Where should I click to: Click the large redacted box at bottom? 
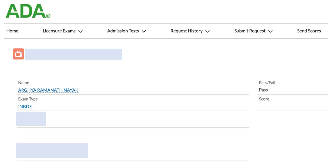point(52,151)
